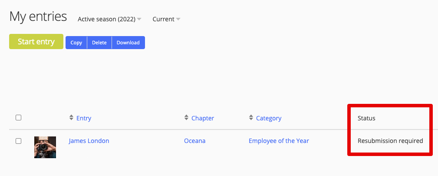Sort by the Entry column header
Image resolution: width=438 pixels, height=176 pixels.
pyautogui.click(x=84, y=118)
